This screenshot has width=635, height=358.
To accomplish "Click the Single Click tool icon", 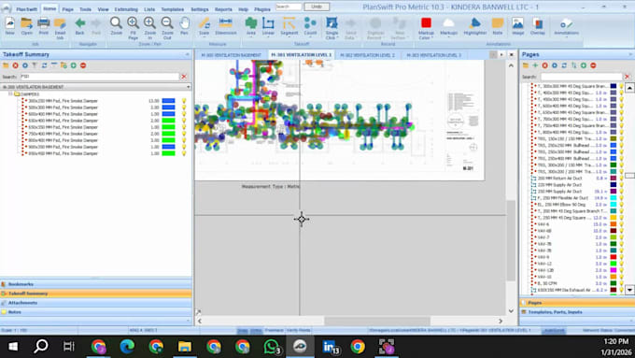I will click(332, 22).
